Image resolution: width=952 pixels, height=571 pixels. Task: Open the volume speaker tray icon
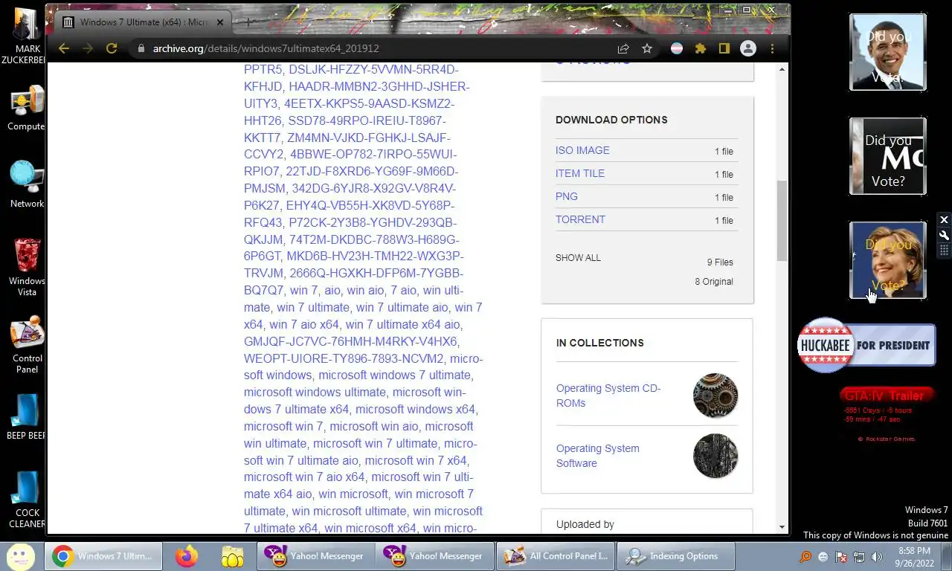[877, 556]
